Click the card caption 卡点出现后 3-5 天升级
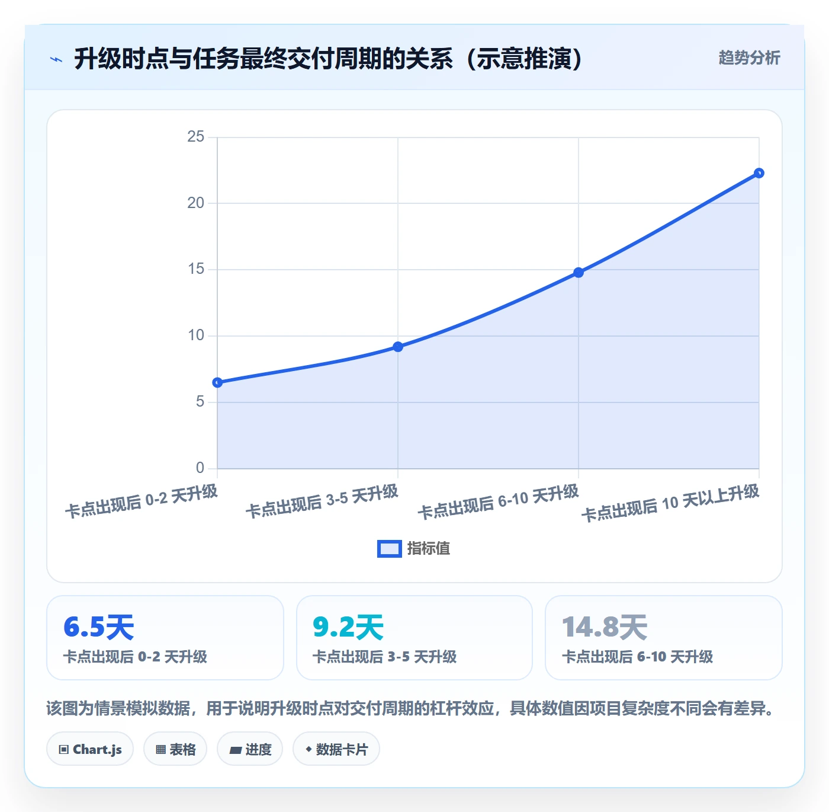The image size is (829, 812). tap(384, 657)
